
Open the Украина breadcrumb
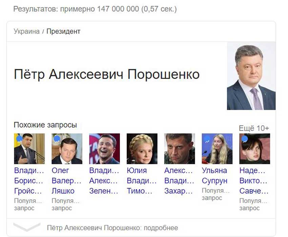pyautogui.click(x=26, y=31)
